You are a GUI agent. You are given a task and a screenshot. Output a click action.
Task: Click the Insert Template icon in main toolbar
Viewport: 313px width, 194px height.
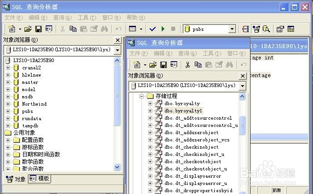49,29
